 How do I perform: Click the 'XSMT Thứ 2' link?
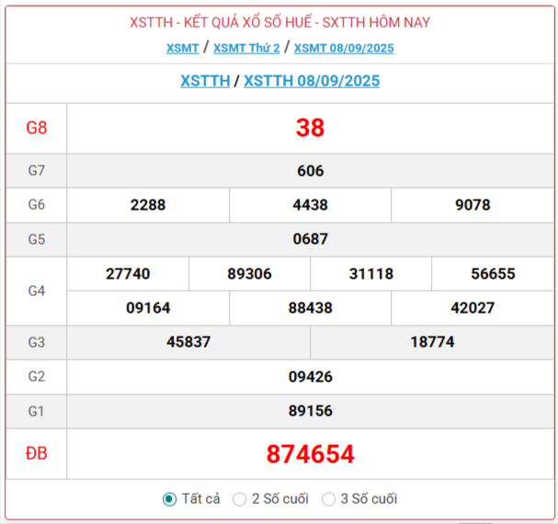[x=246, y=48]
